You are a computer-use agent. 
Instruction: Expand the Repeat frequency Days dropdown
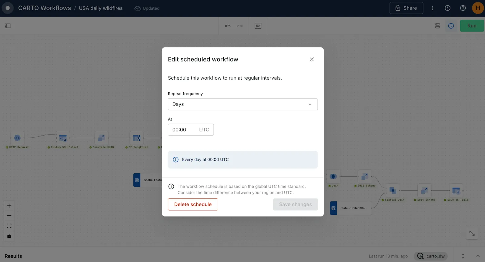coord(242,104)
